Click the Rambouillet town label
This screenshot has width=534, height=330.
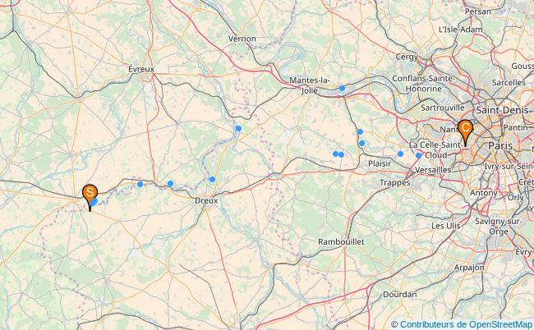(x=341, y=242)
